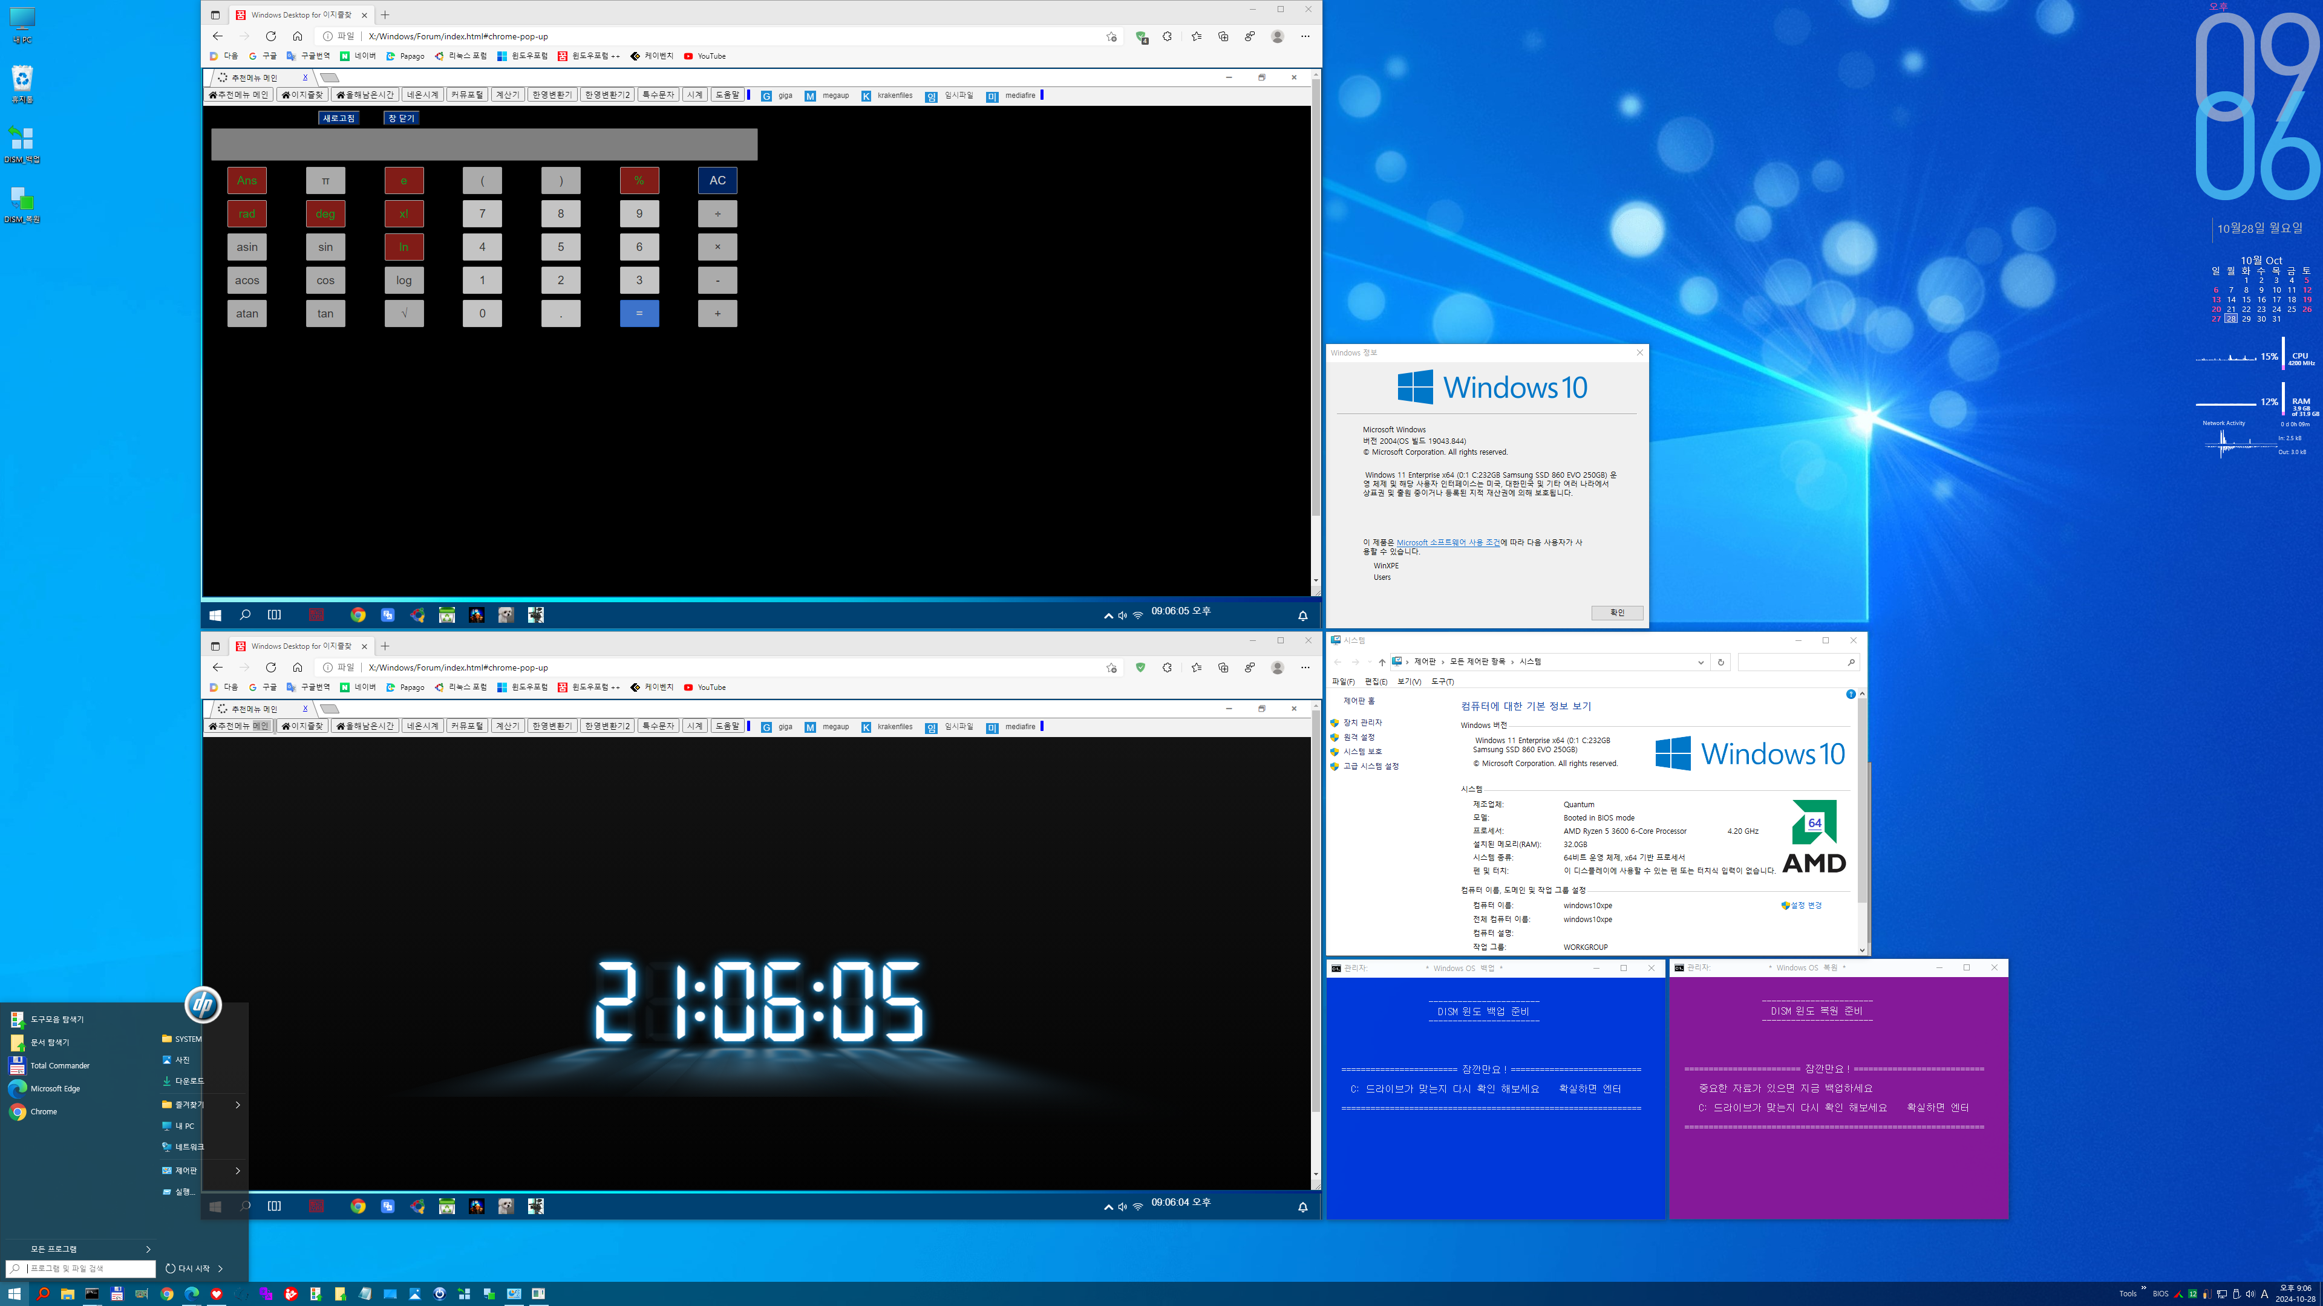
Task: Open Microsoft 소프트웨어 사용 조건 link
Action: coord(1448,542)
